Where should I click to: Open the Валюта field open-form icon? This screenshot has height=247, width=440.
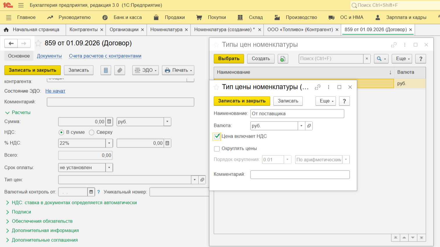[x=309, y=126]
